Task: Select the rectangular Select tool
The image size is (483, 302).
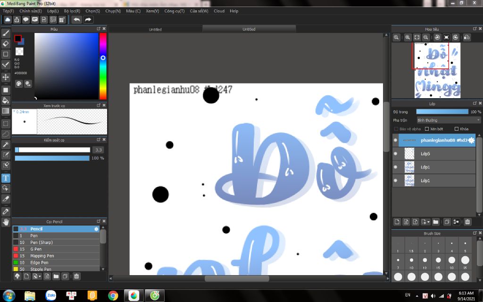Action: coord(6,124)
